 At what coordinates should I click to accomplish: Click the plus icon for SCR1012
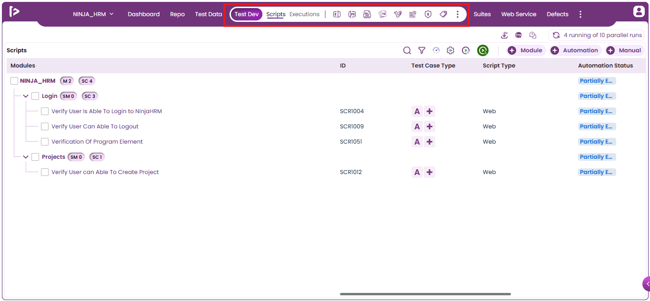click(x=430, y=172)
